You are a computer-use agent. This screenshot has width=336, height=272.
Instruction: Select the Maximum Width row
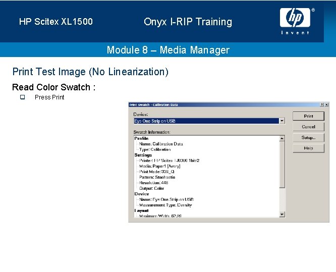(160, 215)
